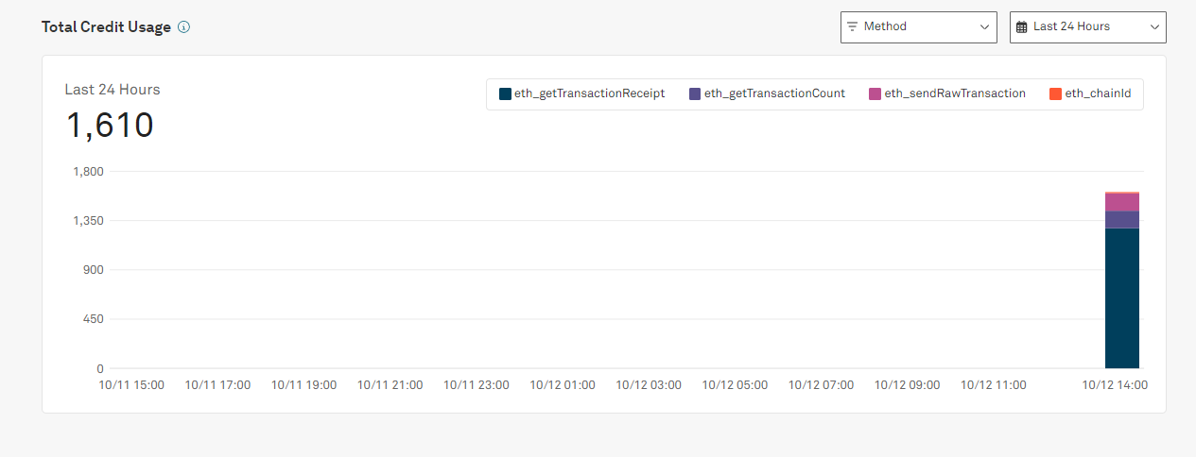Toggle eth_sendRawTransaction legend series
This screenshot has height=457, width=1196.
pos(948,93)
